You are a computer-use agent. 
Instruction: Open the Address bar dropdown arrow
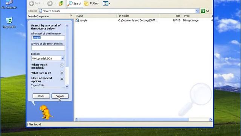pos(197,11)
